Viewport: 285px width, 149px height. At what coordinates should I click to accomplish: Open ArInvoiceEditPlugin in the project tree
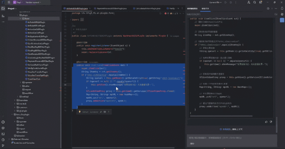[x=36, y=29]
